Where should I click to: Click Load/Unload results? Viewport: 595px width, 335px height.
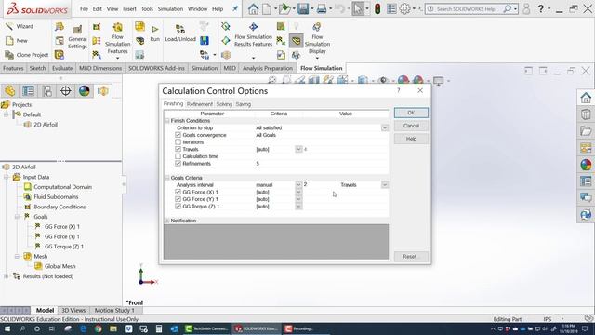[180, 33]
